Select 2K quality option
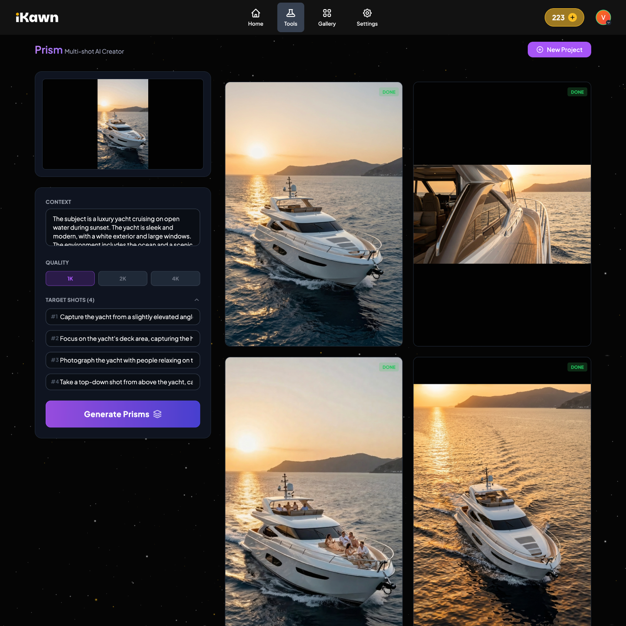 pos(123,279)
